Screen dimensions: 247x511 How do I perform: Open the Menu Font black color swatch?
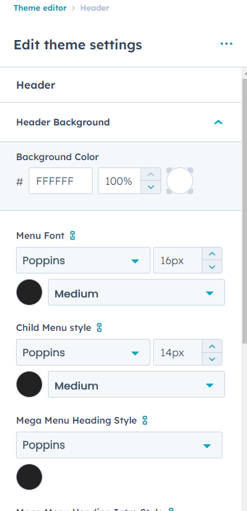[29, 292]
